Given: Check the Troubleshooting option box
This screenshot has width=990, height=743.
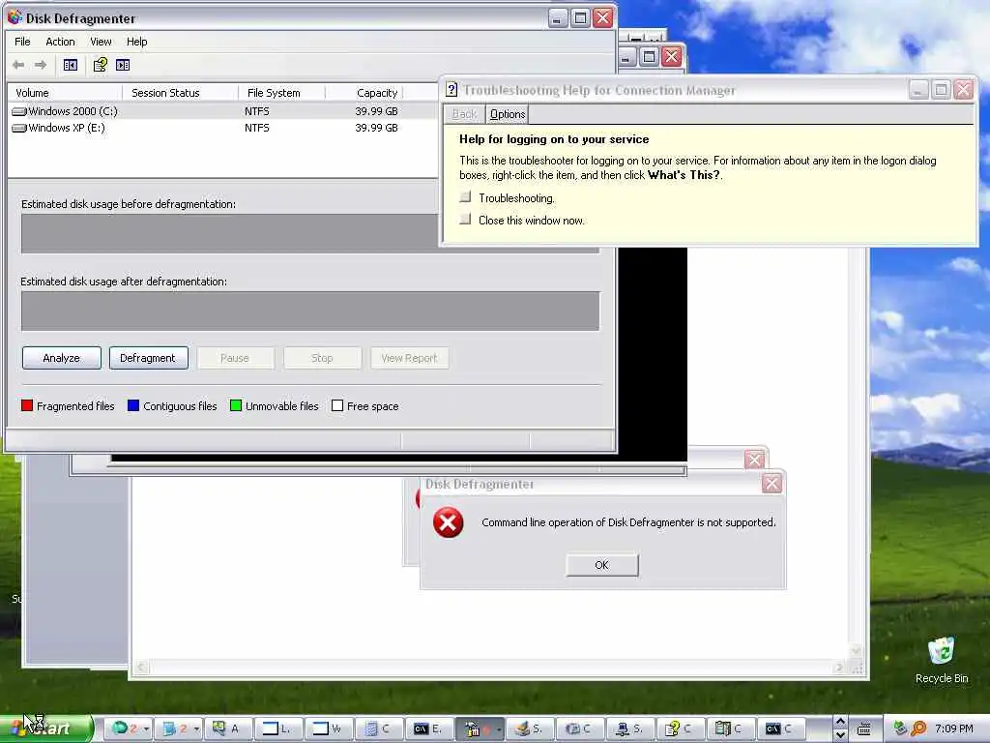Looking at the screenshot, I should (465, 197).
